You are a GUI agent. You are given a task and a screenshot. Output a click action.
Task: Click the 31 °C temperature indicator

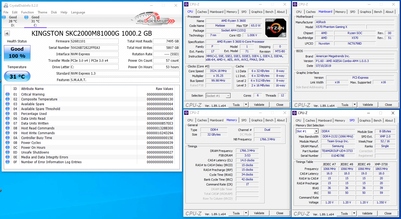click(17, 76)
